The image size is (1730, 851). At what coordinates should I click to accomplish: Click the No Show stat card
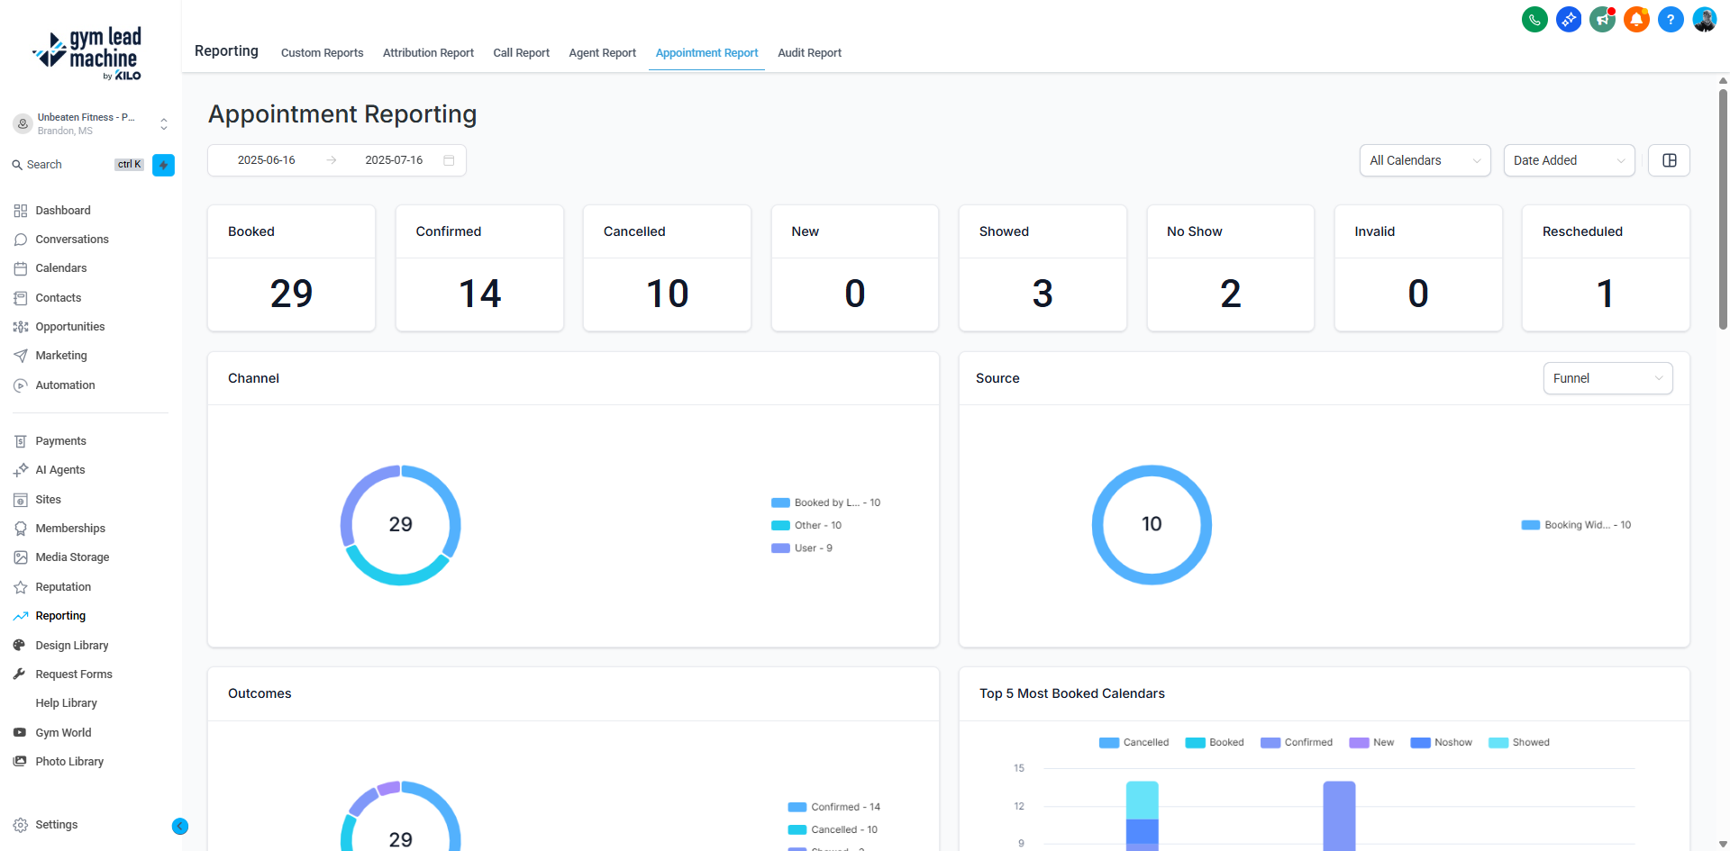(1230, 268)
